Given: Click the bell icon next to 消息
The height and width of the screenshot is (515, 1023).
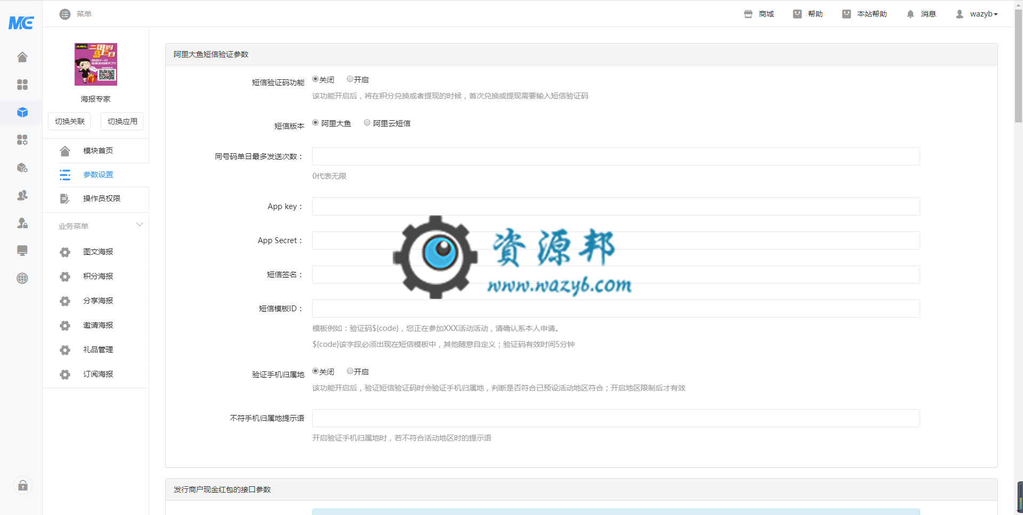Looking at the screenshot, I should click(910, 14).
